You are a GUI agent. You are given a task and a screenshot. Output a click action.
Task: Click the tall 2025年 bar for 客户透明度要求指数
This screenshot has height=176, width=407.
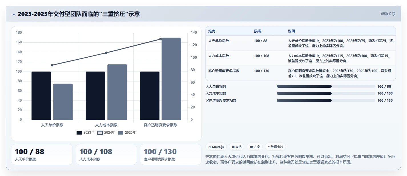pyautogui.click(x=171, y=79)
